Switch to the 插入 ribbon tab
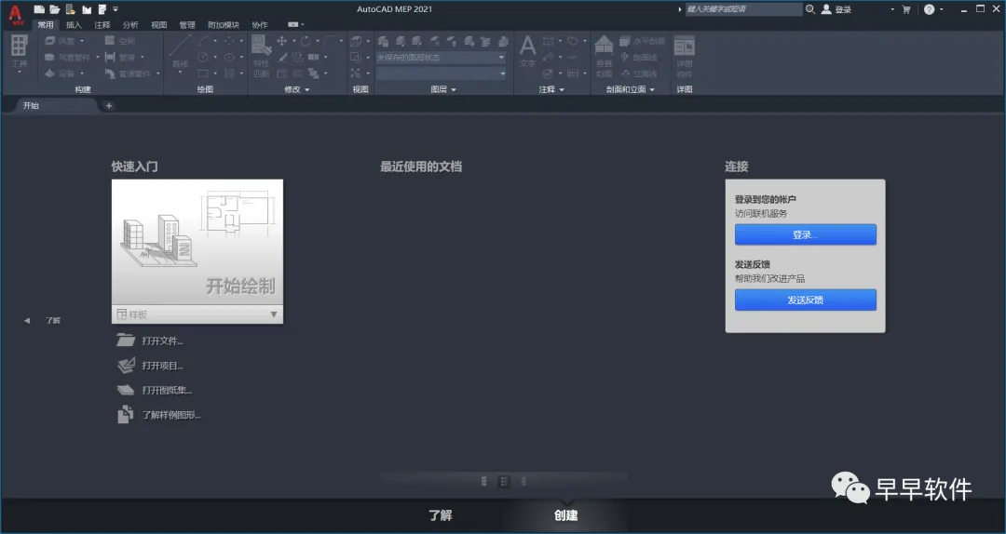 pyautogui.click(x=74, y=25)
